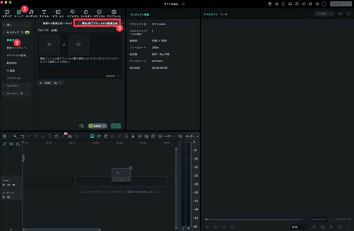Toggle video track visibility eye icon

point(8,185)
